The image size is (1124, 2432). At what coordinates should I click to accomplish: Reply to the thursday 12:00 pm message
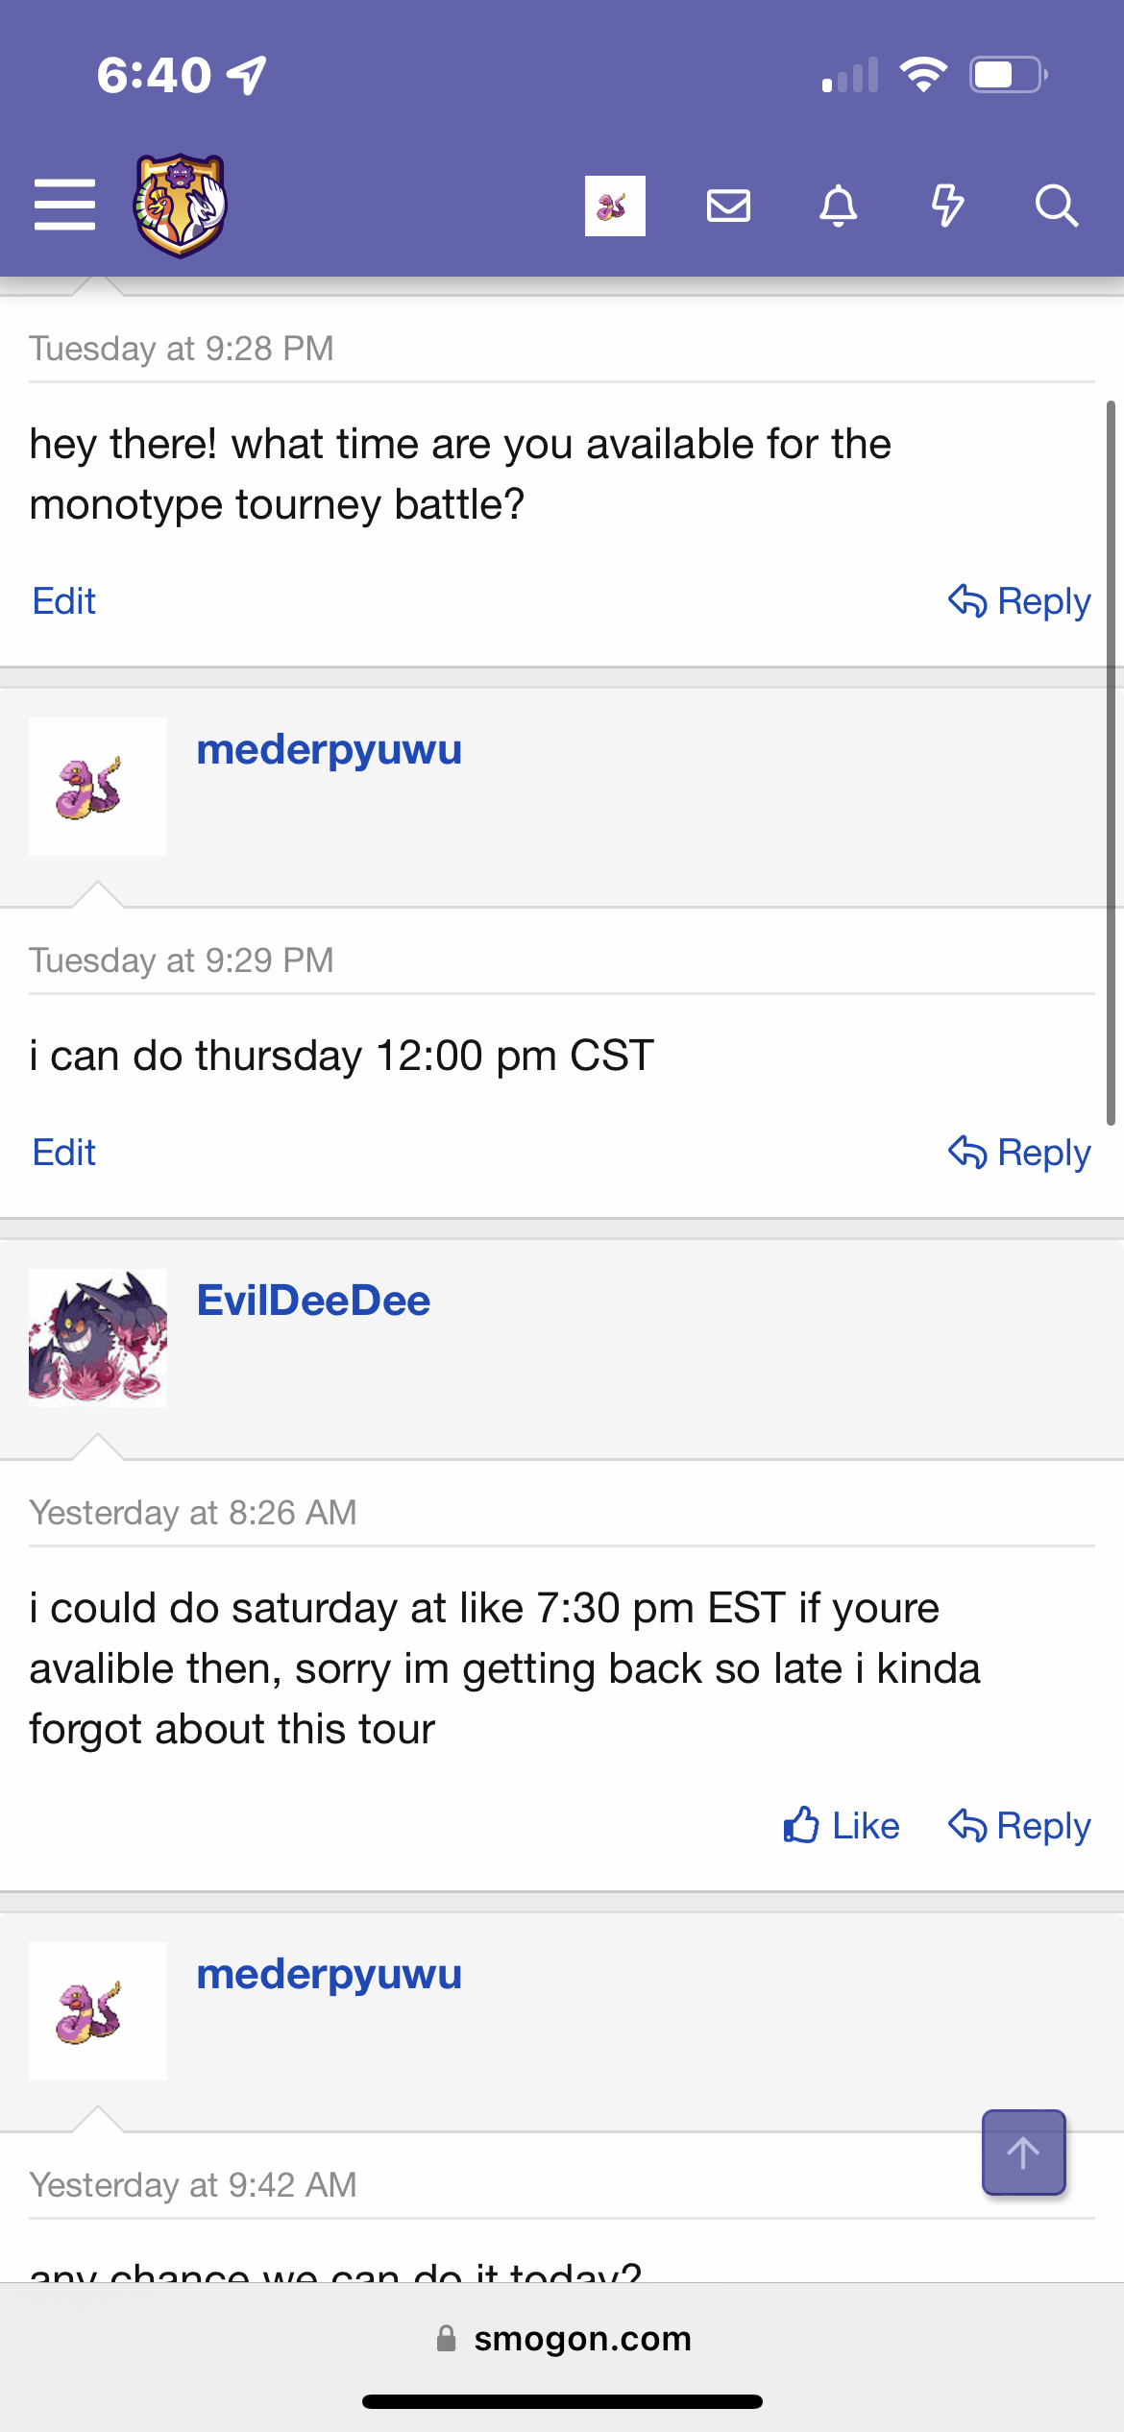coord(1019,1152)
